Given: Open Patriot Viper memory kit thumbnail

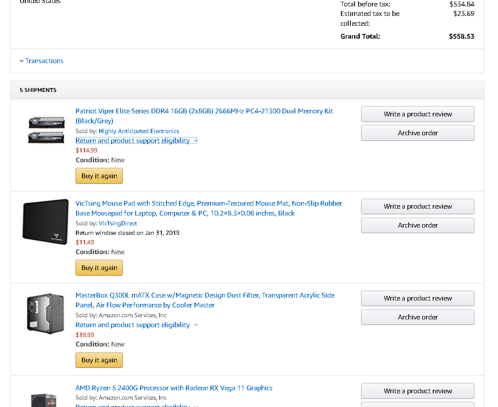Looking at the screenshot, I should point(46,130).
